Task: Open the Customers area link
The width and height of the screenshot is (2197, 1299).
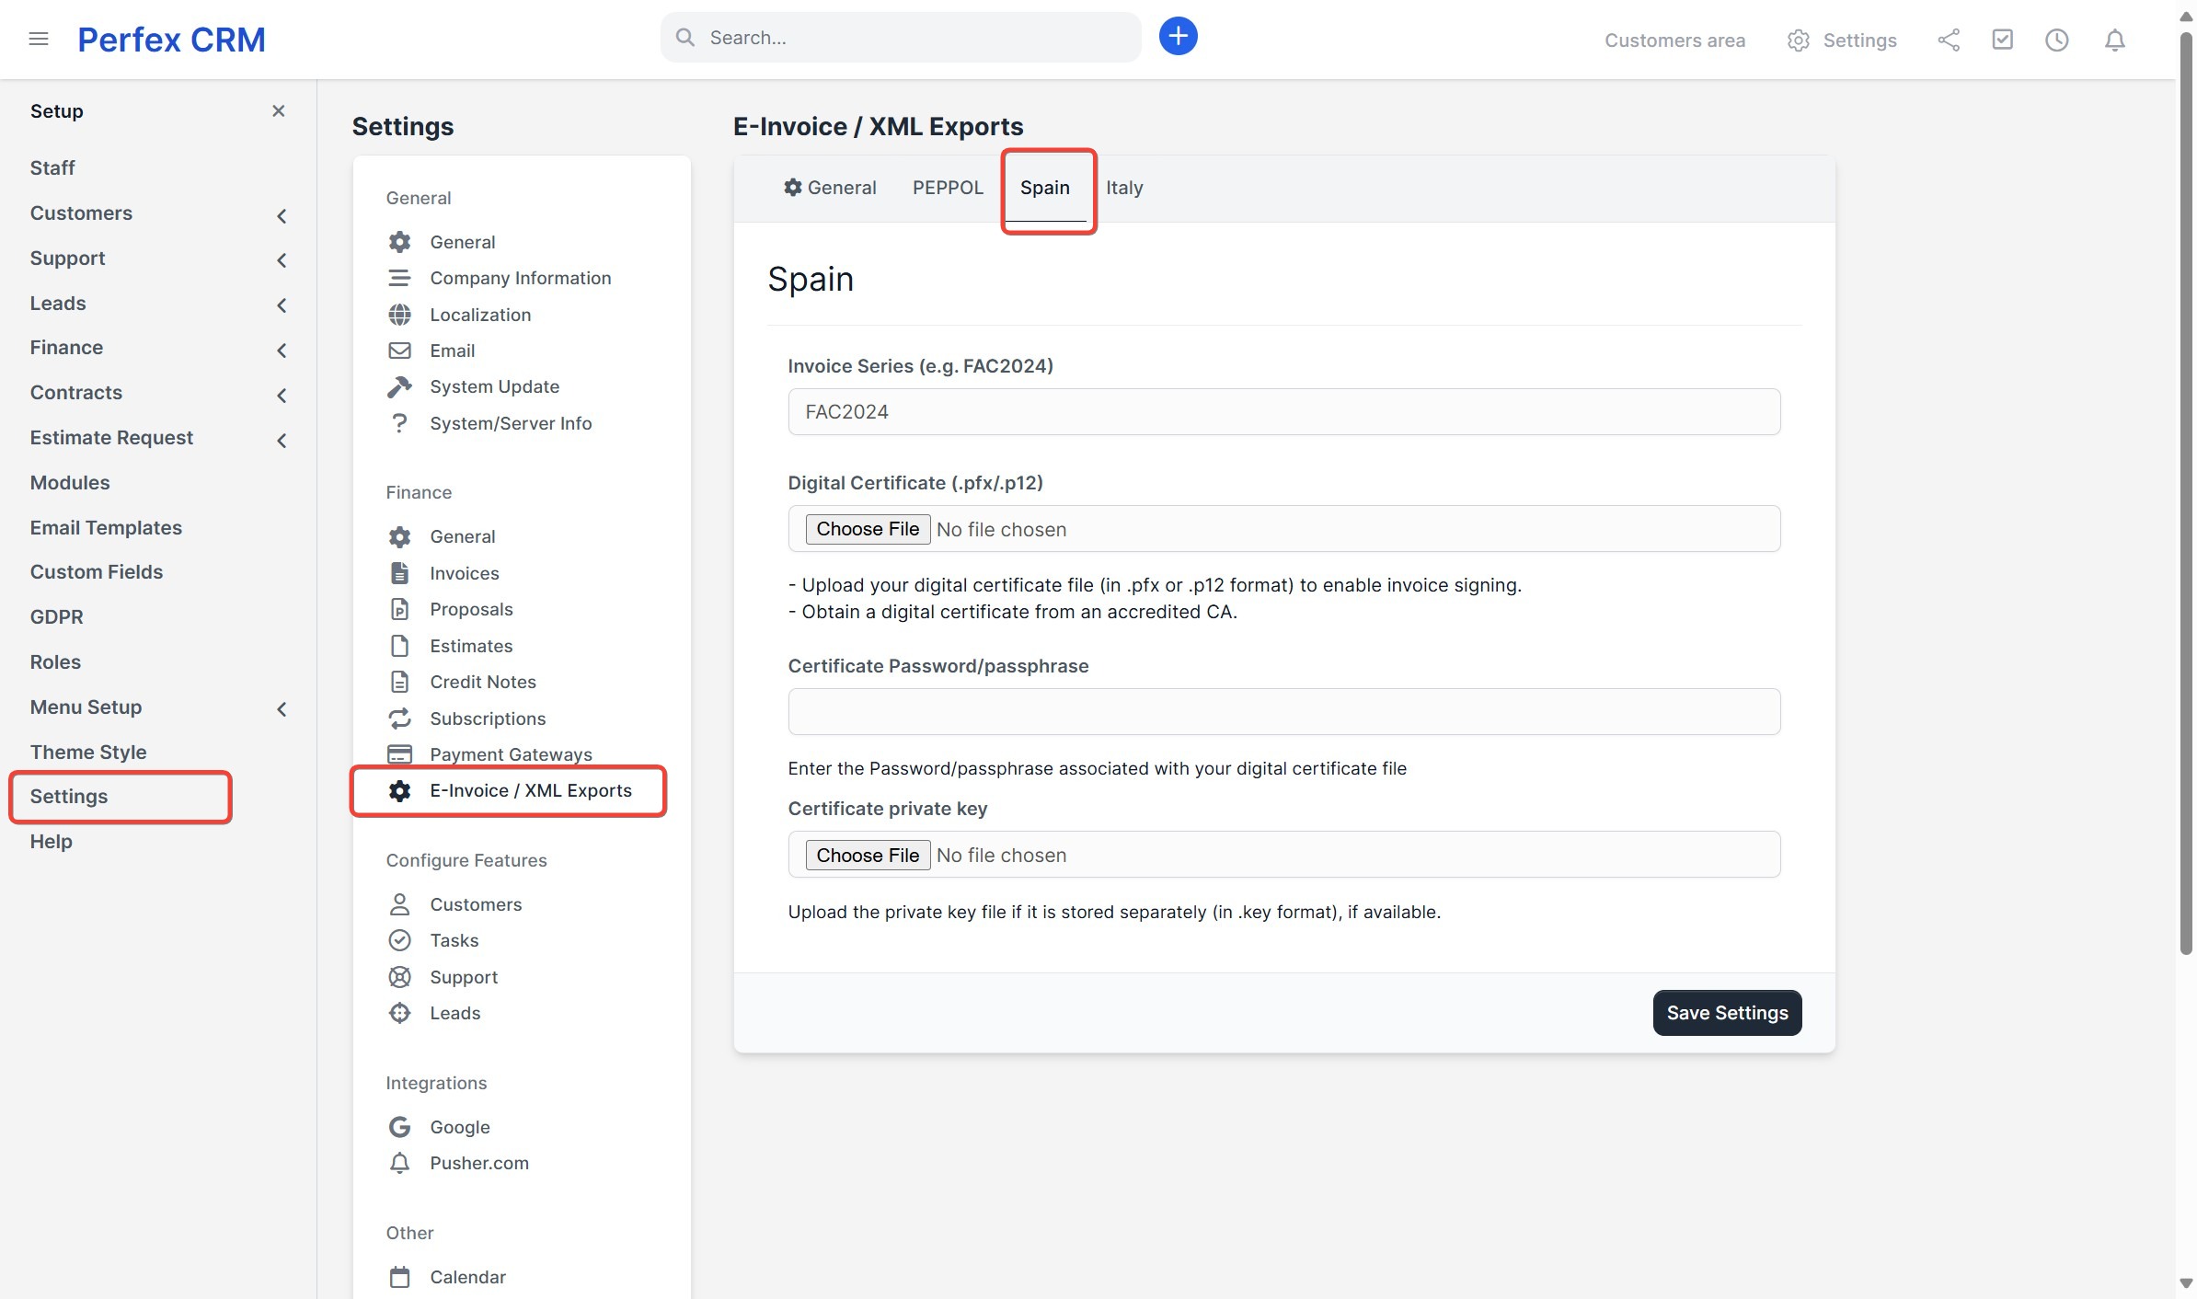Action: click(1674, 40)
